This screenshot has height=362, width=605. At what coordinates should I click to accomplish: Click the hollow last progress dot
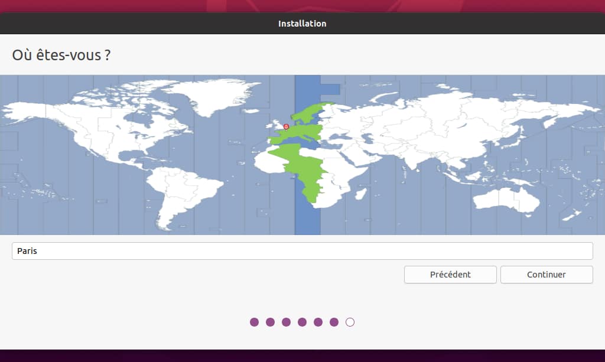(x=350, y=322)
